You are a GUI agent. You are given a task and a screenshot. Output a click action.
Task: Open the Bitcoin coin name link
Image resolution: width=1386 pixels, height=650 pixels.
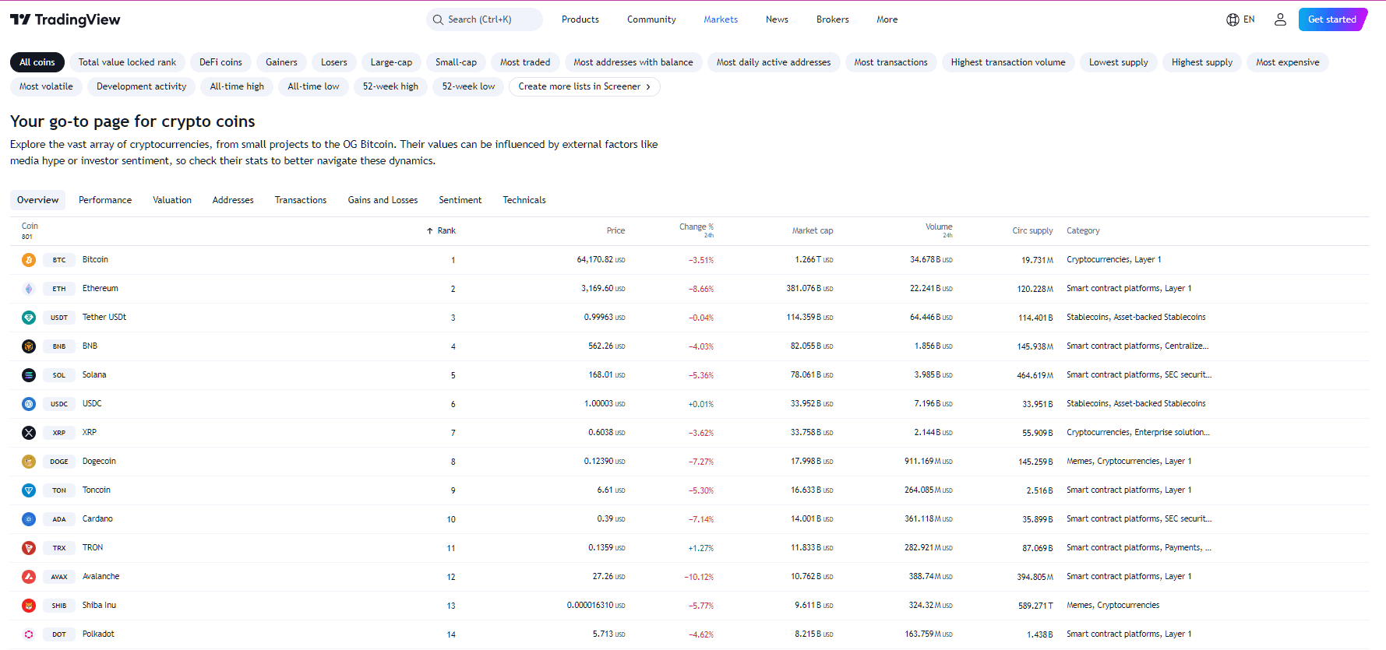pyautogui.click(x=95, y=260)
